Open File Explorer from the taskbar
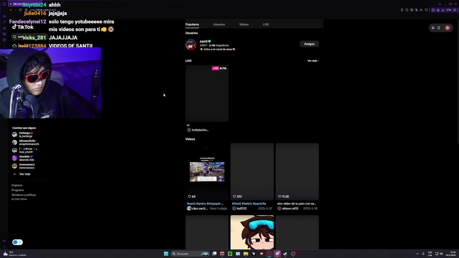Image resolution: width=459 pixels, height=258 pixels. [x=246, y=254]
